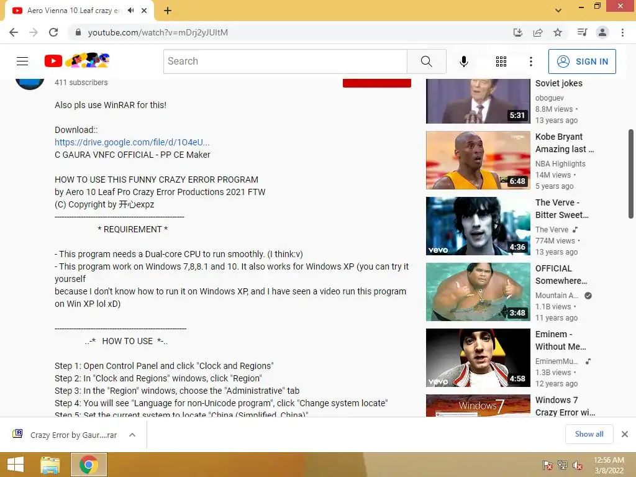Go back using the browser back arrow
This screenshot has width=636, height=477.
point(14,32)
